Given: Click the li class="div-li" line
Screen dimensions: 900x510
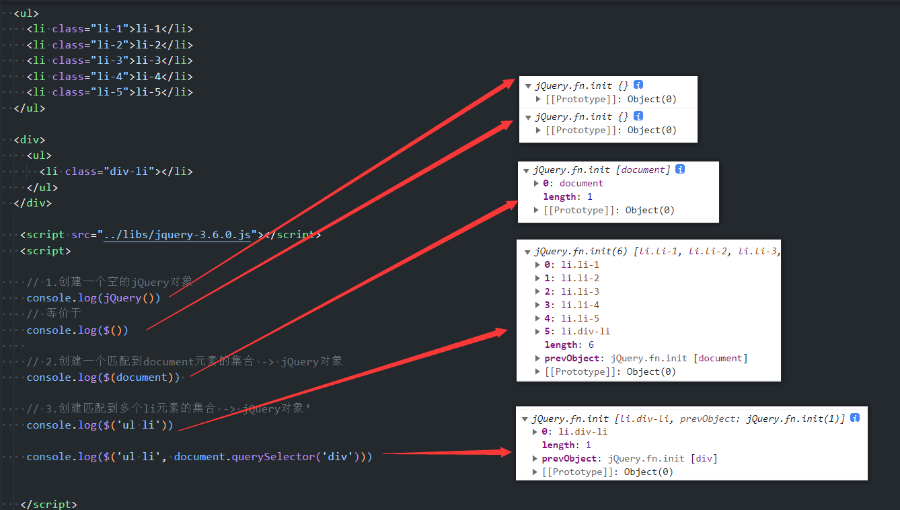Looking at the screenshot, I should tap(116, 172).
